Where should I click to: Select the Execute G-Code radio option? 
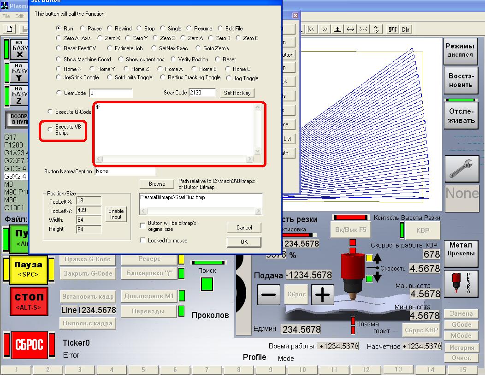point(50,112)
